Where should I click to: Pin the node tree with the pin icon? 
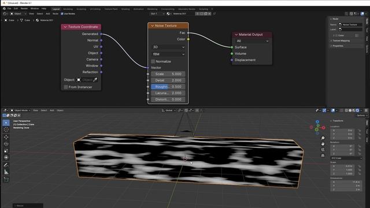(214, 14)
